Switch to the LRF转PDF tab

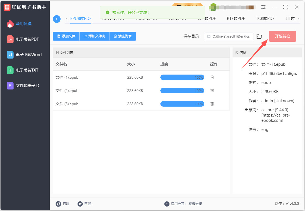[207, 19]
